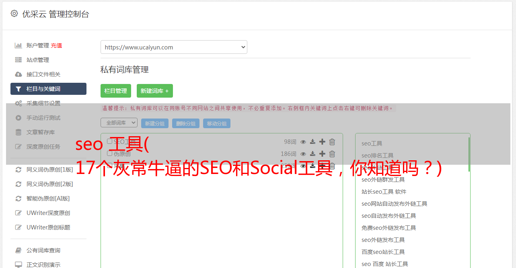Click the 新建词库 + button
The image size is (516, 268).
coord(155,91)
